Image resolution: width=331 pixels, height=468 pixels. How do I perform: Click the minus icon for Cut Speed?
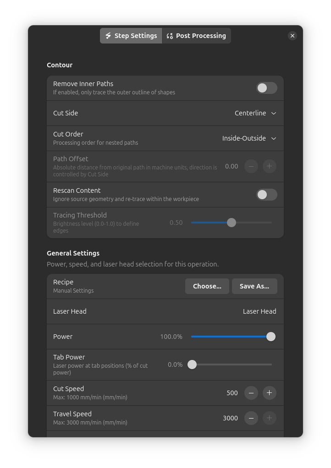(x=251, y=393)
